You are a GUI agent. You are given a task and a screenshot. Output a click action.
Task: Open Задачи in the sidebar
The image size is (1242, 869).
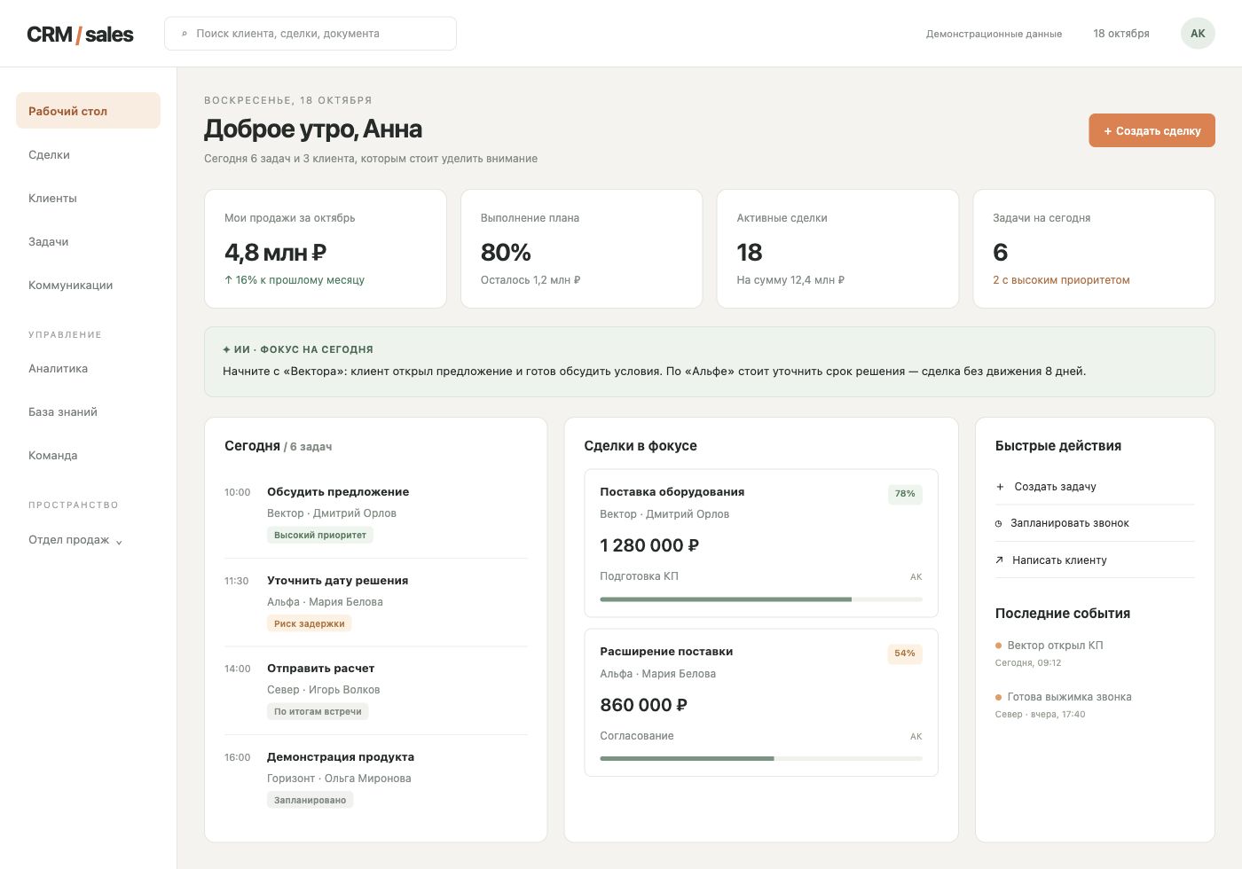pos(88,241)
